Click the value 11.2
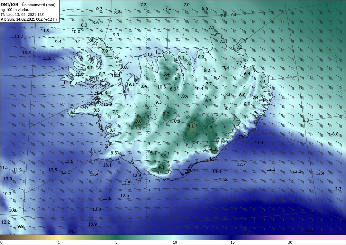Viewport: 346px width, 245px height. pyautogui.click(x=17, y=170)
